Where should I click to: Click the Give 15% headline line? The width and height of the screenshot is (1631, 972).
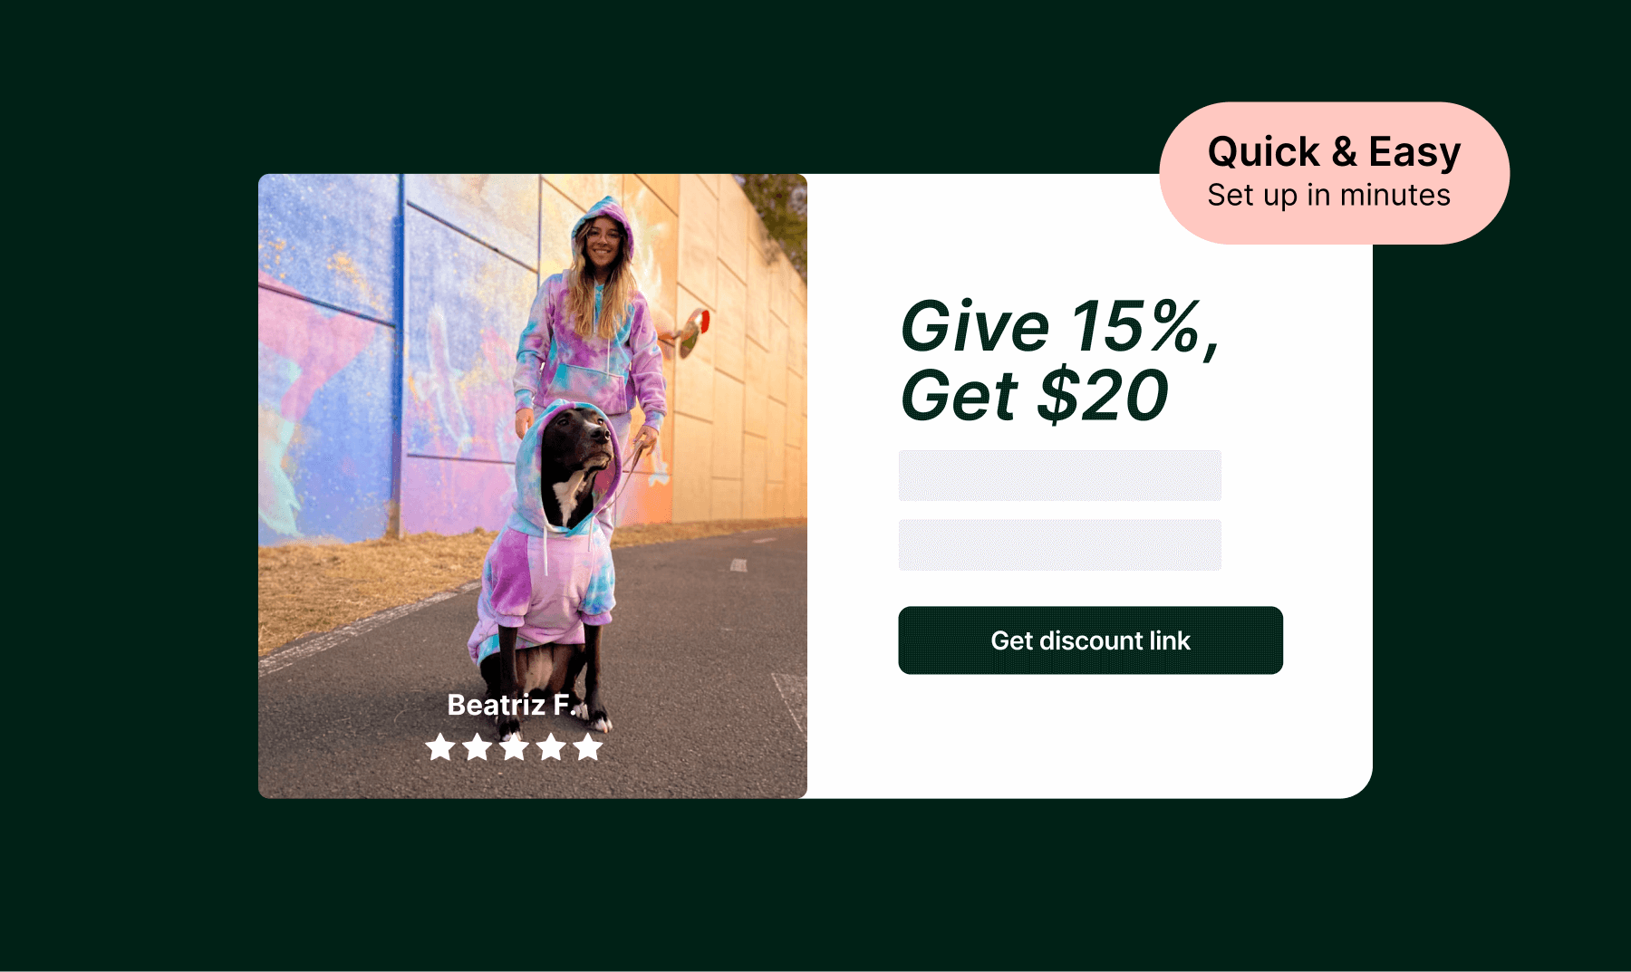coord(1060,326)
